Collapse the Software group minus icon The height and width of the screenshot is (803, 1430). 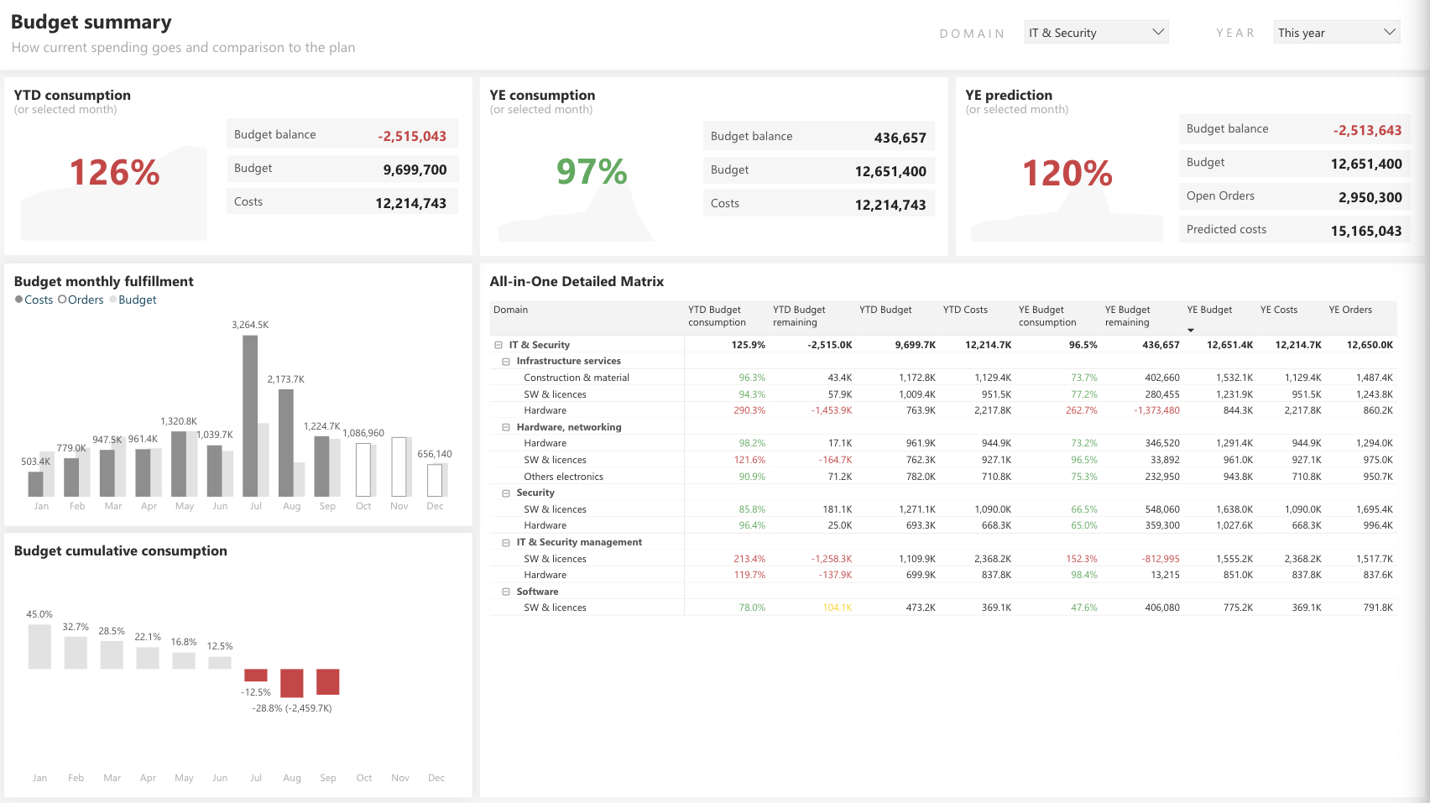506,592
